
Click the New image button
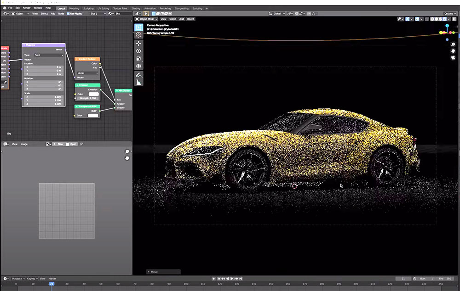pyautogui.click(x=59, y=144)
